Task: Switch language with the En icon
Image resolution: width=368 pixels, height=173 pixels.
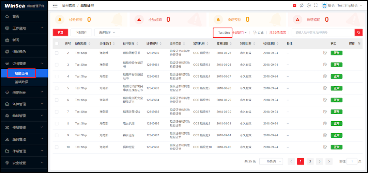Action: pyautogui.click(x=309, y=5)
